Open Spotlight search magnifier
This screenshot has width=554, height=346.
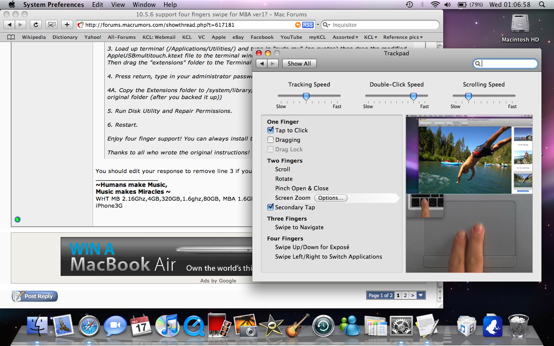tap(541, 5)
